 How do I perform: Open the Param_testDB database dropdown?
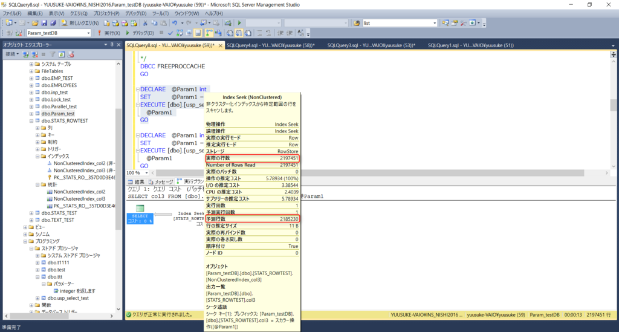(x=88, y=33)
